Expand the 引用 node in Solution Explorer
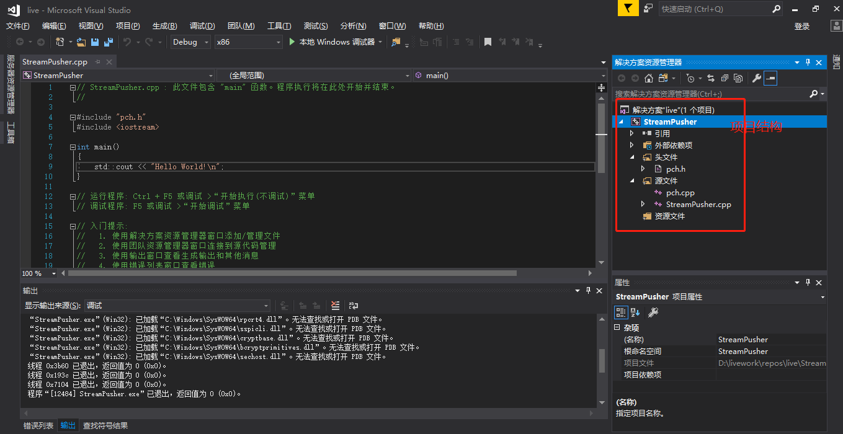Screen dimensions: 843x434 click(x=632, y=133)
